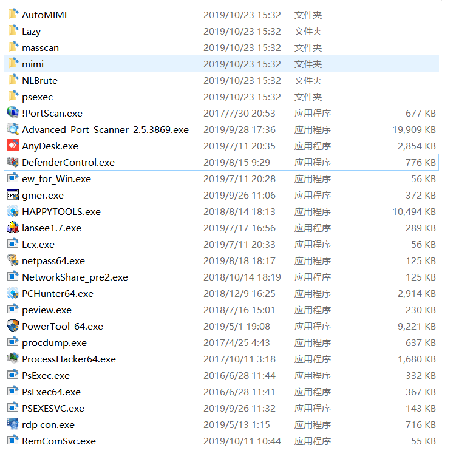
Task: Click the rdp con.exe icon
Action: point(13,424)
